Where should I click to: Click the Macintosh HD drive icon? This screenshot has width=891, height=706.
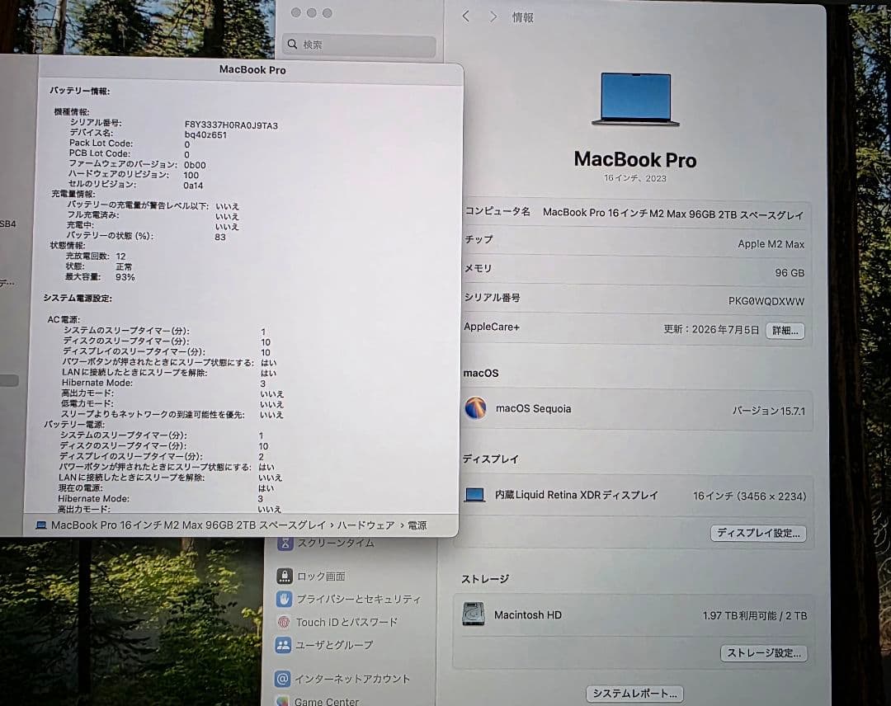(474, 614)
